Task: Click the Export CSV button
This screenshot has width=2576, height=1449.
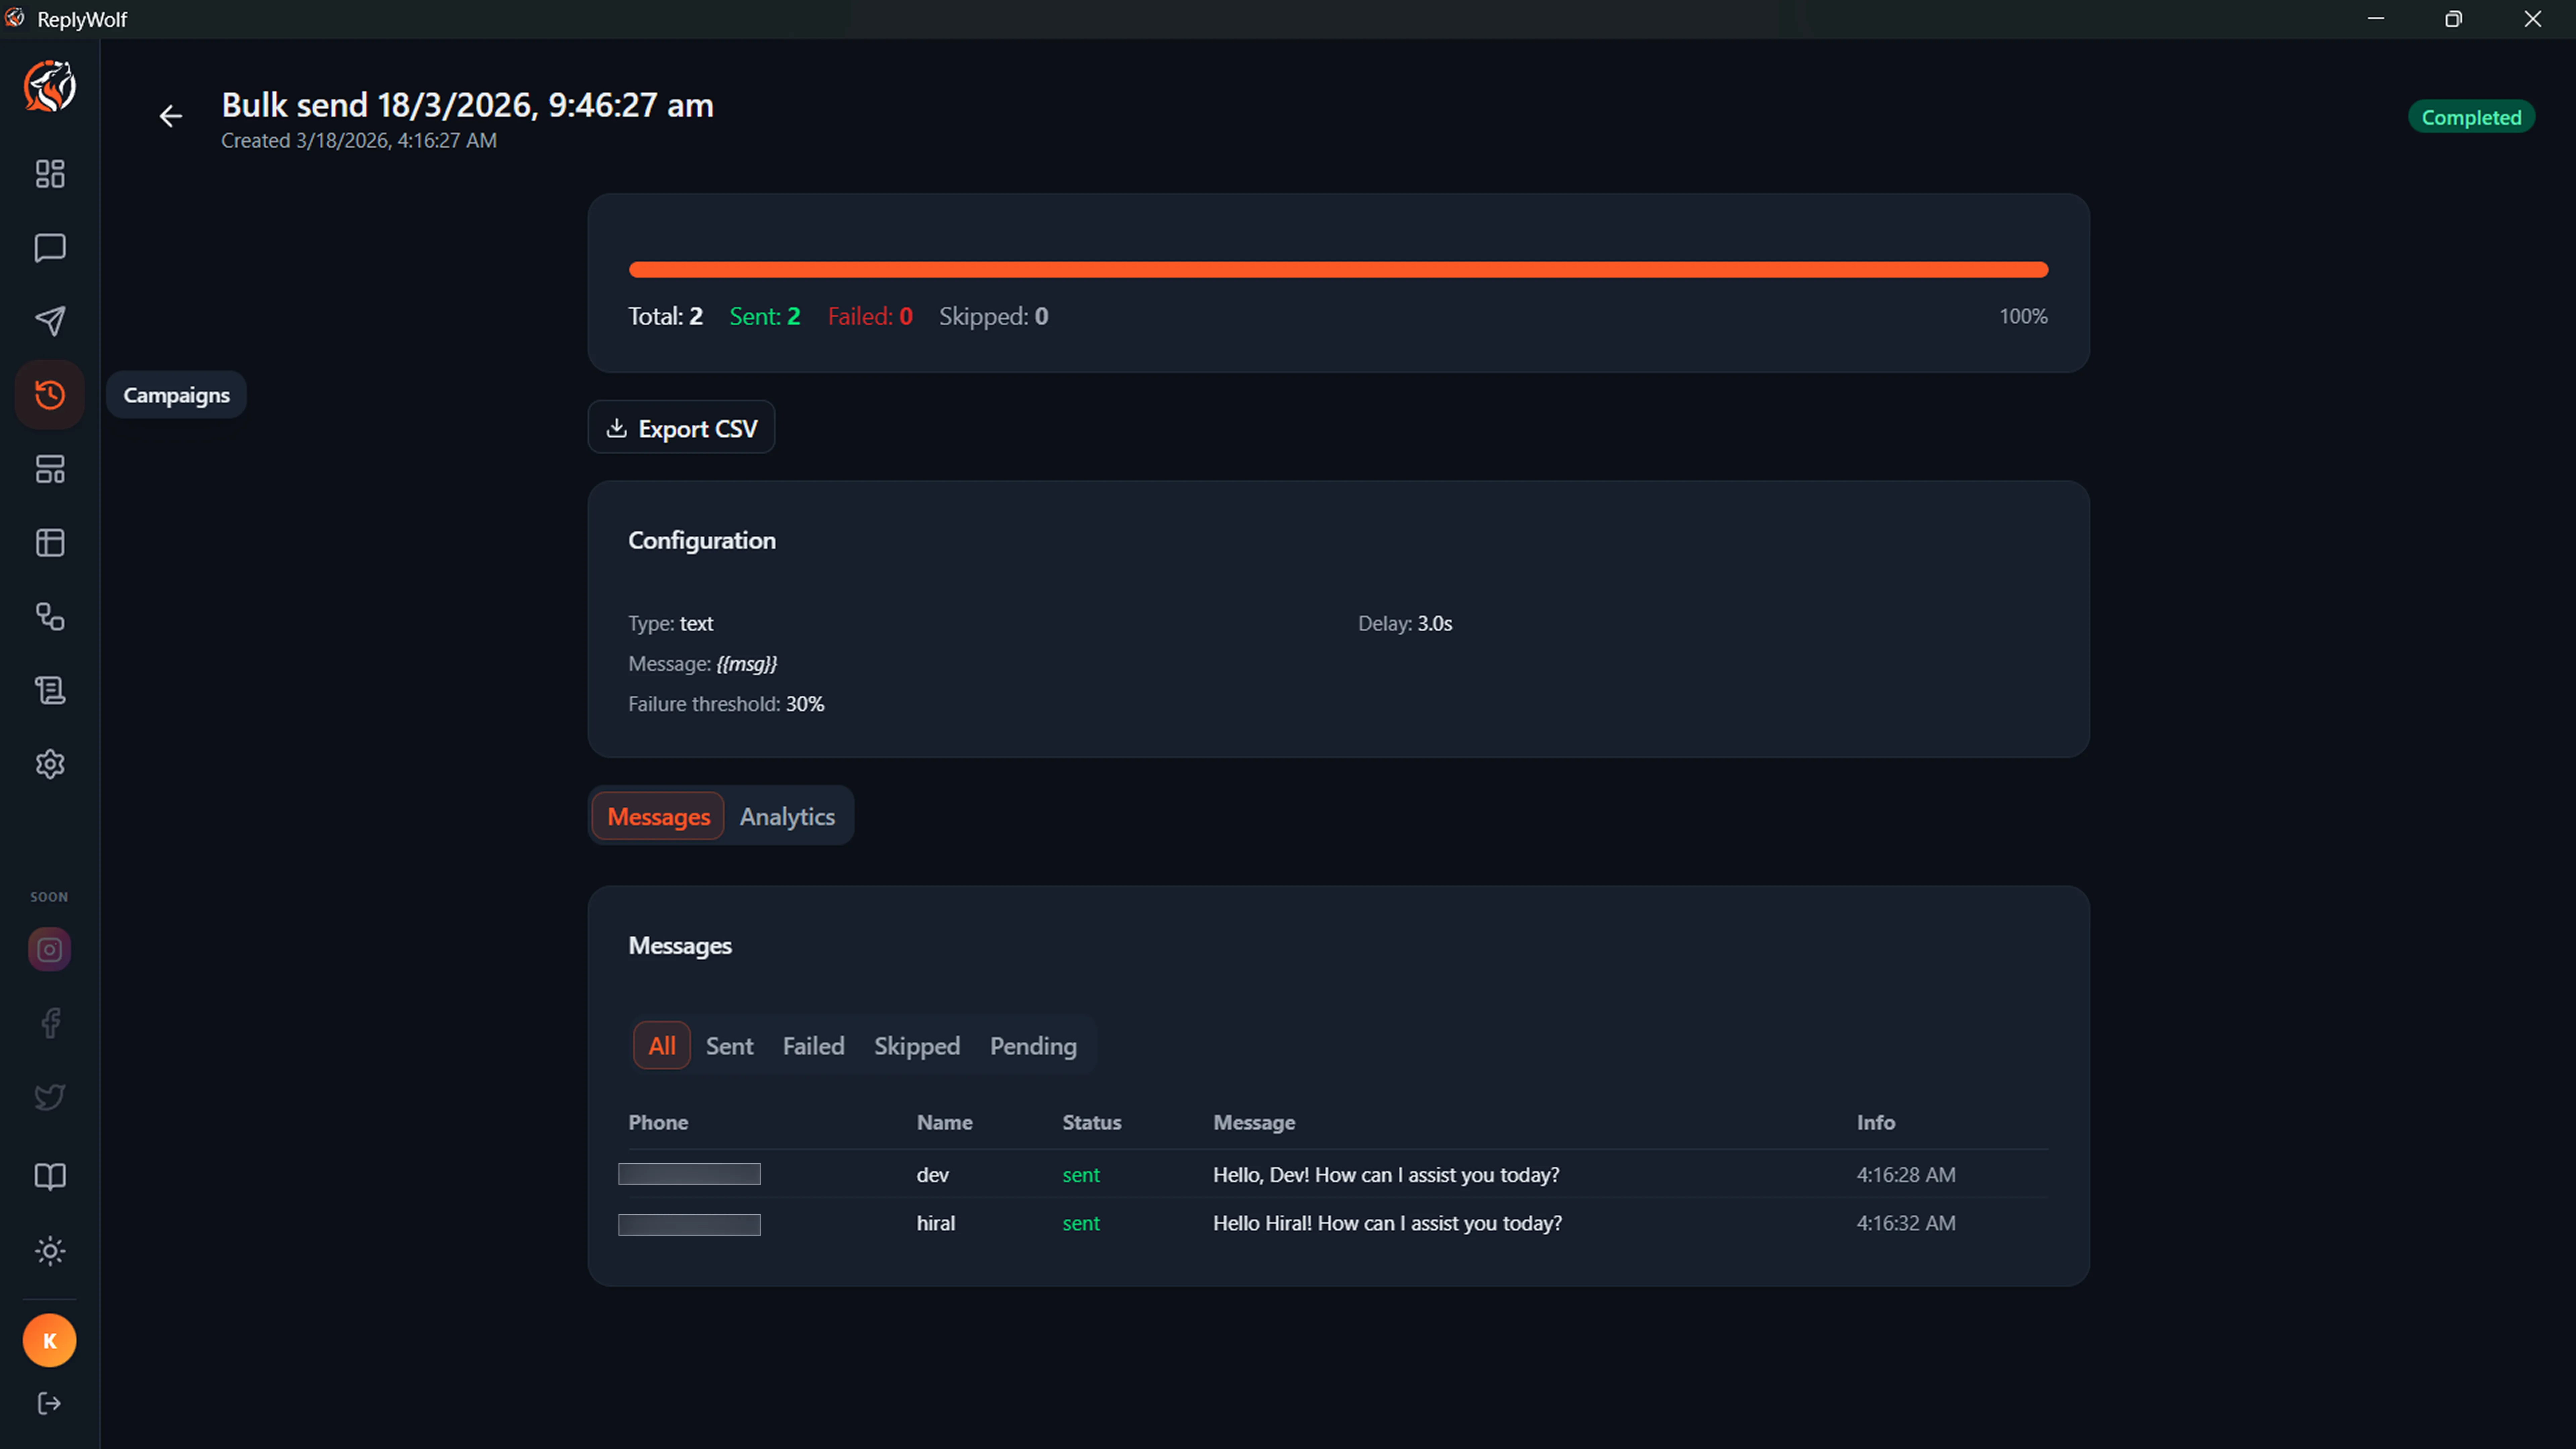Action: [681, 427]
